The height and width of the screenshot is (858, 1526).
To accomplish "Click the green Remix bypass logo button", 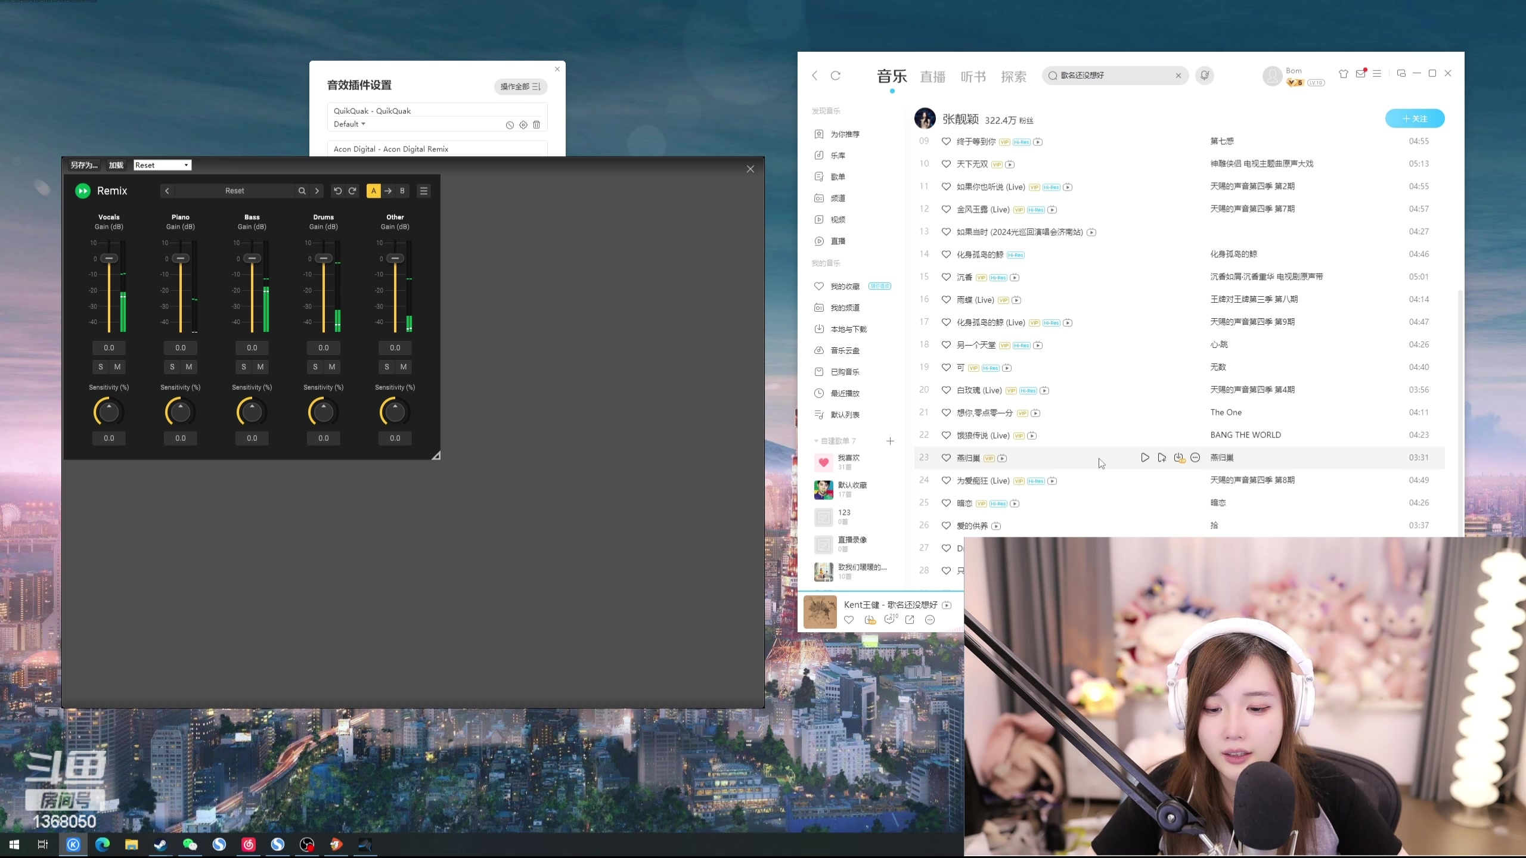I will pyautogui.click(x=83, y=191).
